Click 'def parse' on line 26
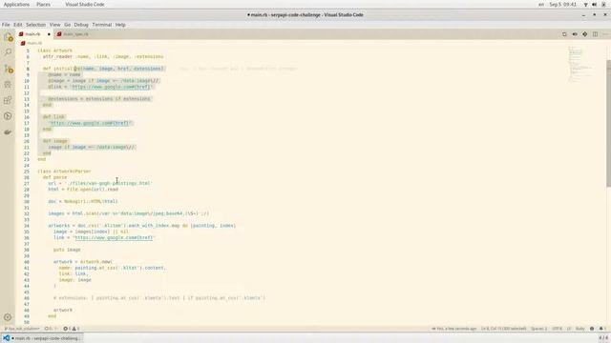This screenshot has height=343, width=611. tap(55, 177)
